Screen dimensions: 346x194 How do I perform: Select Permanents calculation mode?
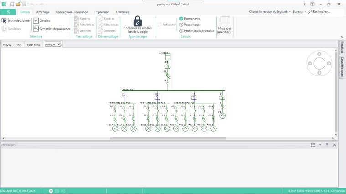pos(190,19)
